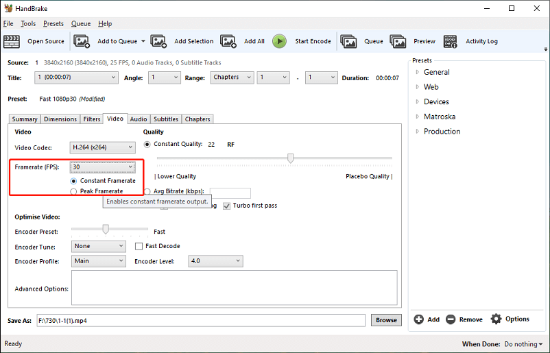Open the Activity Log icon
The width and height of the screenshot is (550, 353).
click(451, 41)
